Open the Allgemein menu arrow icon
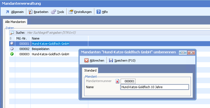Viewport: 210px width, 108px height. click(7, 12)
